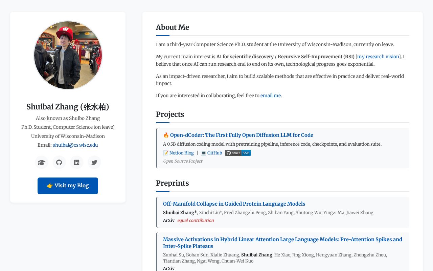This screenshot has height=271, width=433.
Task: Click the About Me heading
Action: [173, 27]
